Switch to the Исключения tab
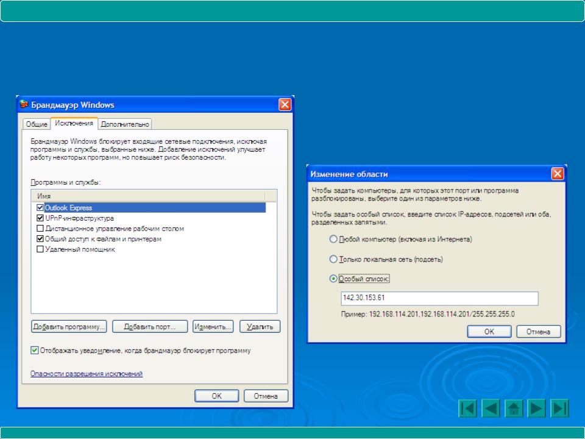 point(74,123)
